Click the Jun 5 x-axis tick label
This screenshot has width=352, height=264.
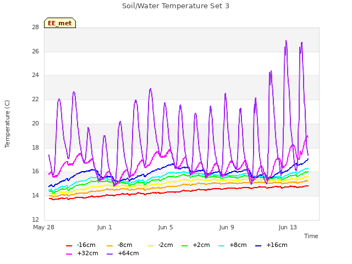(166, 227)
